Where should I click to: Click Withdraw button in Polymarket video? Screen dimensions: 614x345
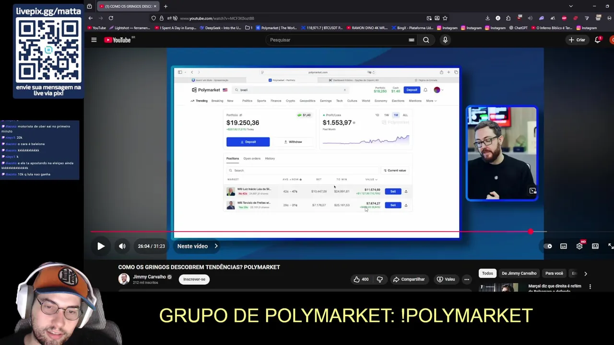(x=293, y=142)
